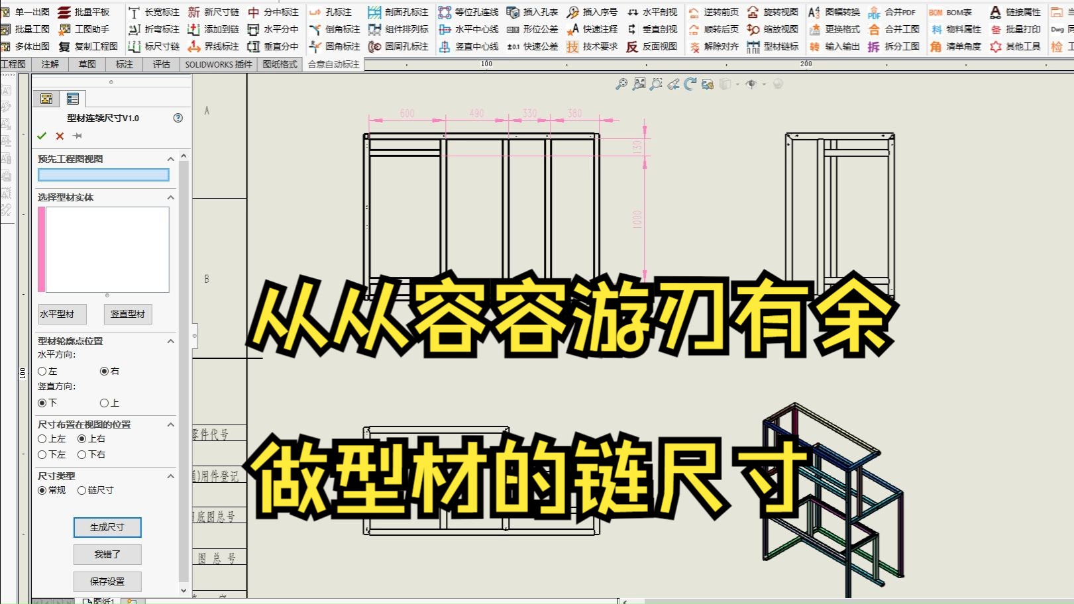Switch dimension type to 链尺寸

click(81, 490)
